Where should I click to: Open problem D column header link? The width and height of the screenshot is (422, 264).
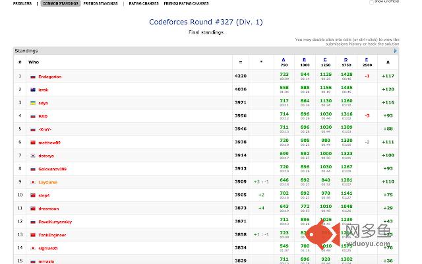pyautogui.click(x=346, y=59)
